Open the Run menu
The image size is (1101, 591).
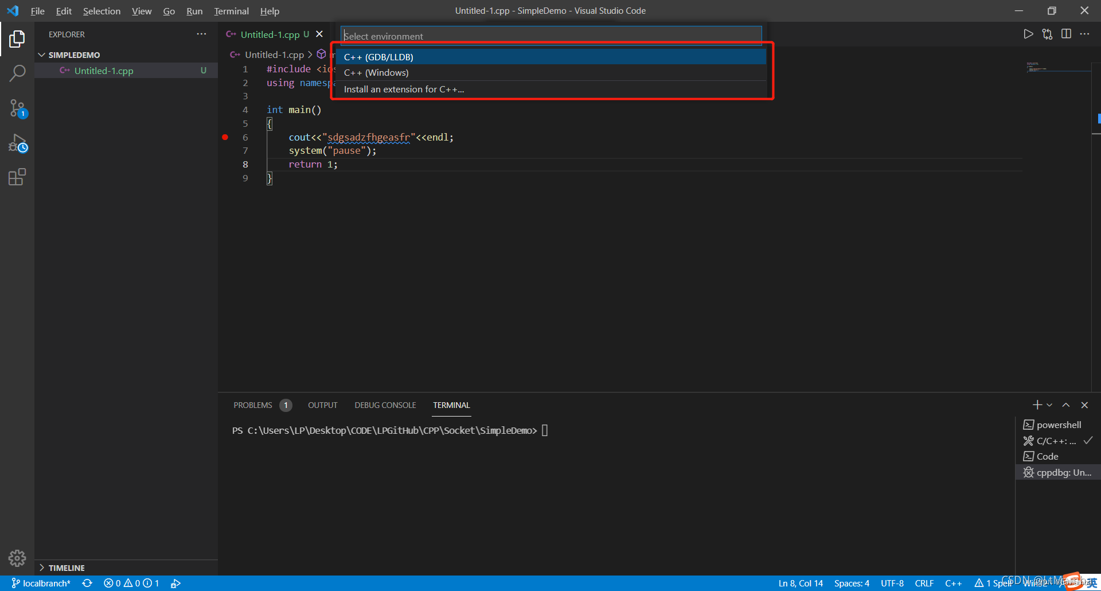pos(194,11)
